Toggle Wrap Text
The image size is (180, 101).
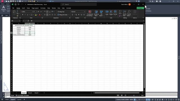tap(61, 12)
